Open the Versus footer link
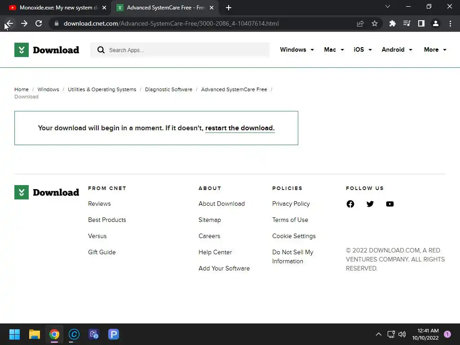 click(x=97, y=236)
